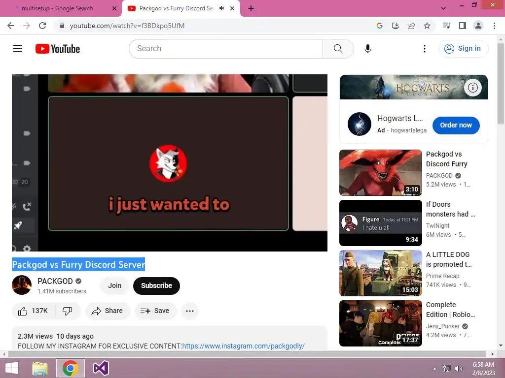The height and width of the screenshot is (378, 505).
Task: Click Hogwarts Legacy ad info icon
Action: (x=472, y=88)
